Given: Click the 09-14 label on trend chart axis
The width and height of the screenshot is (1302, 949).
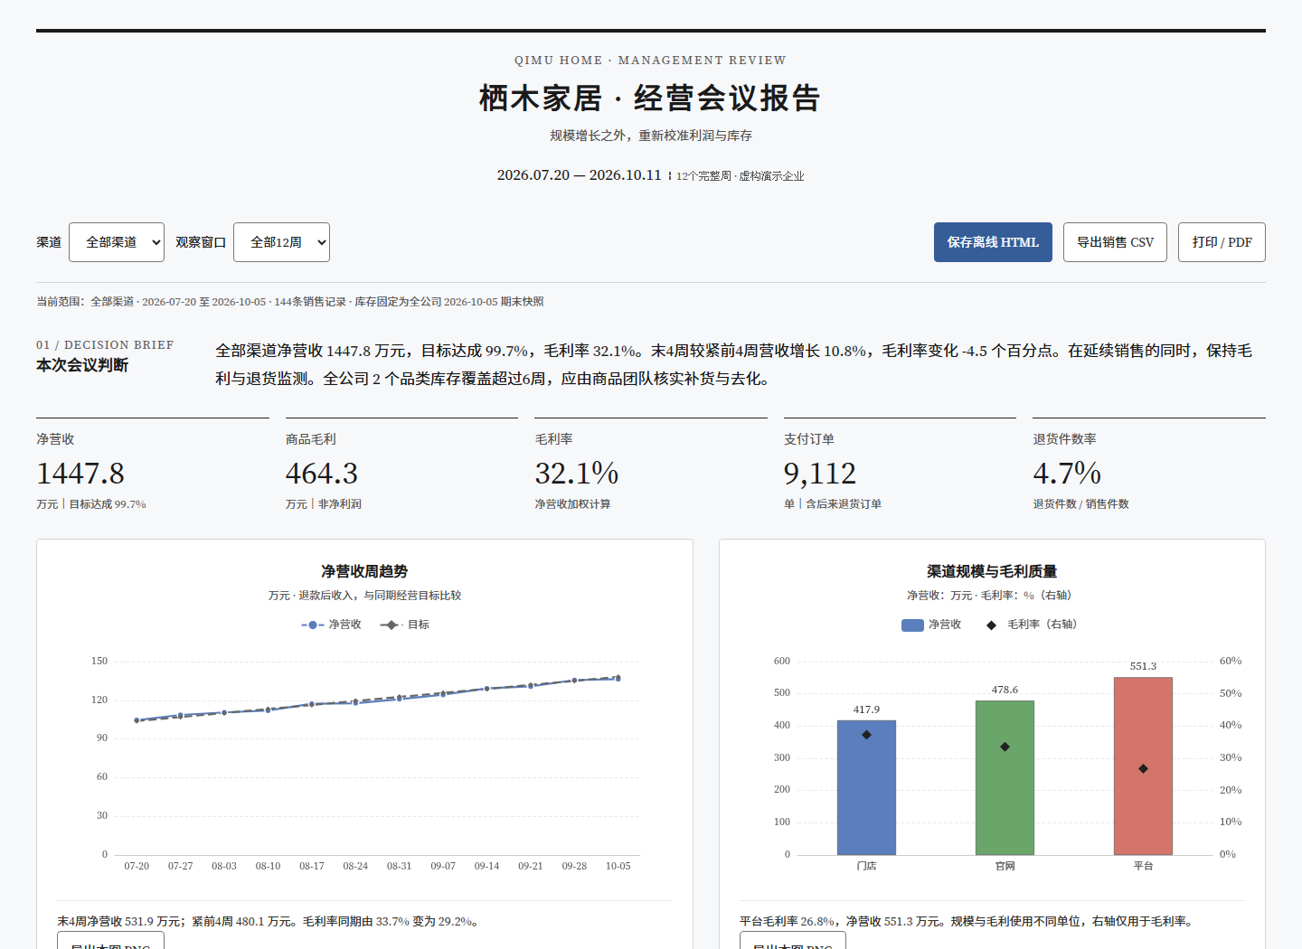Looking at the screenshot, I should coord(486,866).
